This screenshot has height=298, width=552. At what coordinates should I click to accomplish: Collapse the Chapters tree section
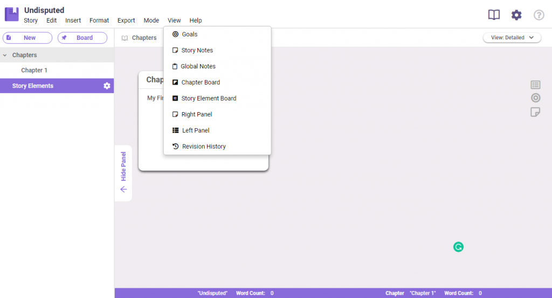[x=5, y=55]
